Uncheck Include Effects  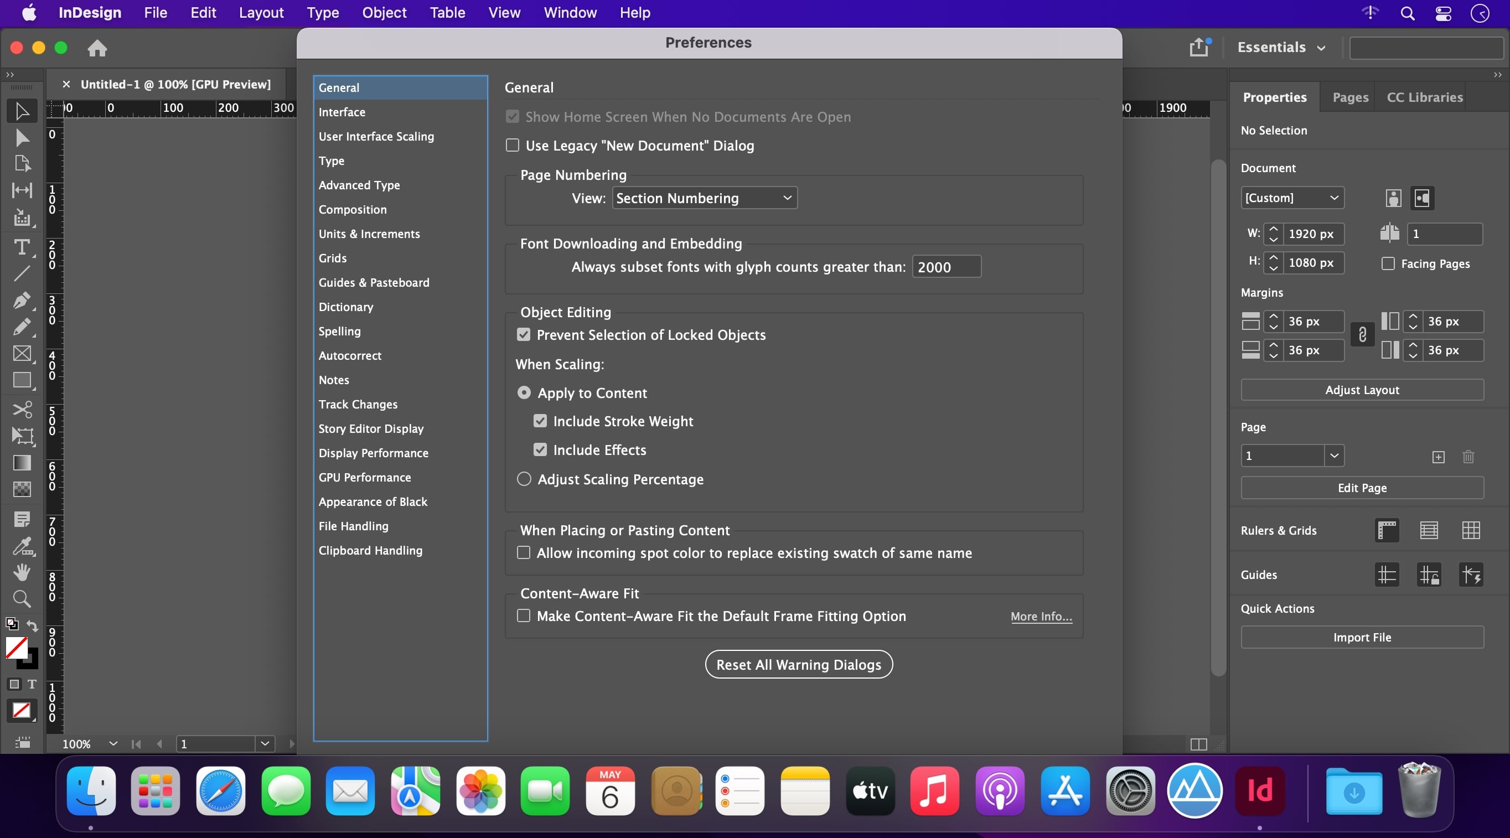540,450
